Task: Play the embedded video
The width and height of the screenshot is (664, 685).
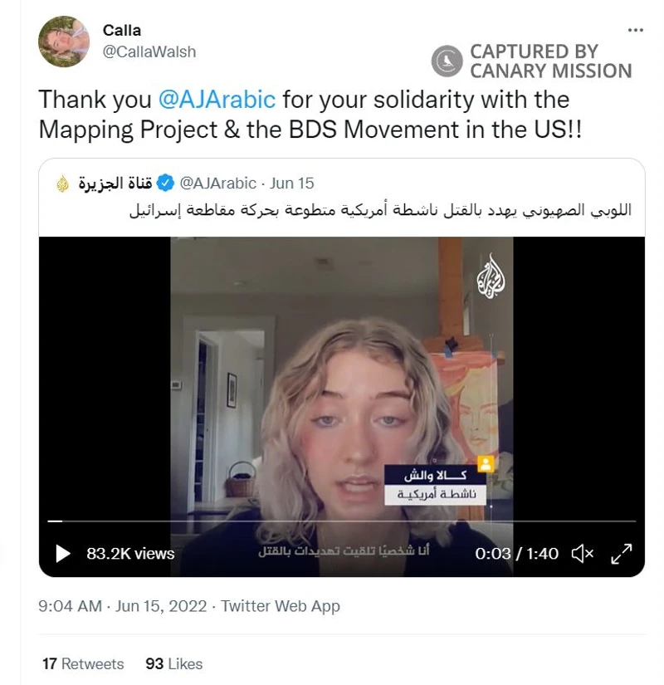Action: (x=63, y=554)
